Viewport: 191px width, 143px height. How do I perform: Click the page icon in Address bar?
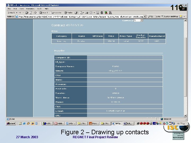[x=17, y=17]
